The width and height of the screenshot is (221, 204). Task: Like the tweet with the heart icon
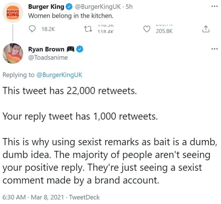click(x=147, y=29)
